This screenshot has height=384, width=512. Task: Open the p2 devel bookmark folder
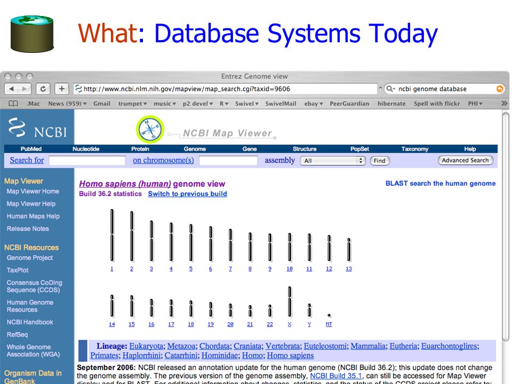click(x=197, y=103)
